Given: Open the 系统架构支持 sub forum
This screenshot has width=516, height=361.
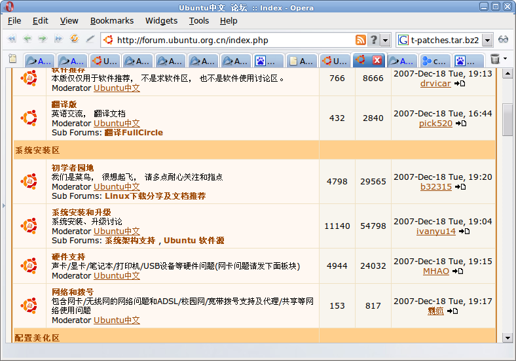Looking at the screenshot, I should coord(130,241).
